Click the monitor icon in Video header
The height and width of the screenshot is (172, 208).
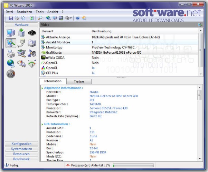(x=200, y=25)
